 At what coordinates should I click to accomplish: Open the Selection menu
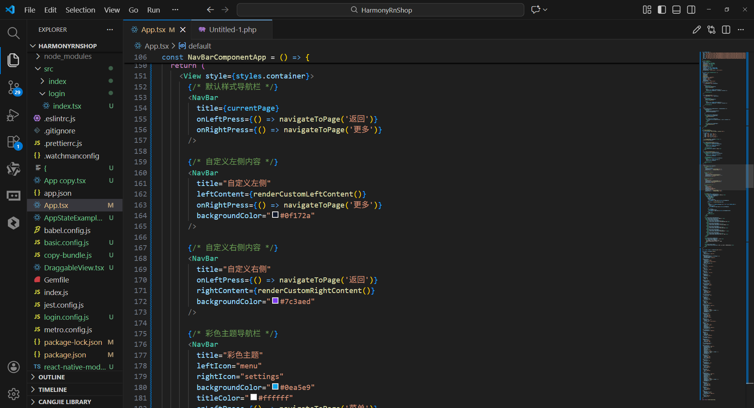pos(80,10)
